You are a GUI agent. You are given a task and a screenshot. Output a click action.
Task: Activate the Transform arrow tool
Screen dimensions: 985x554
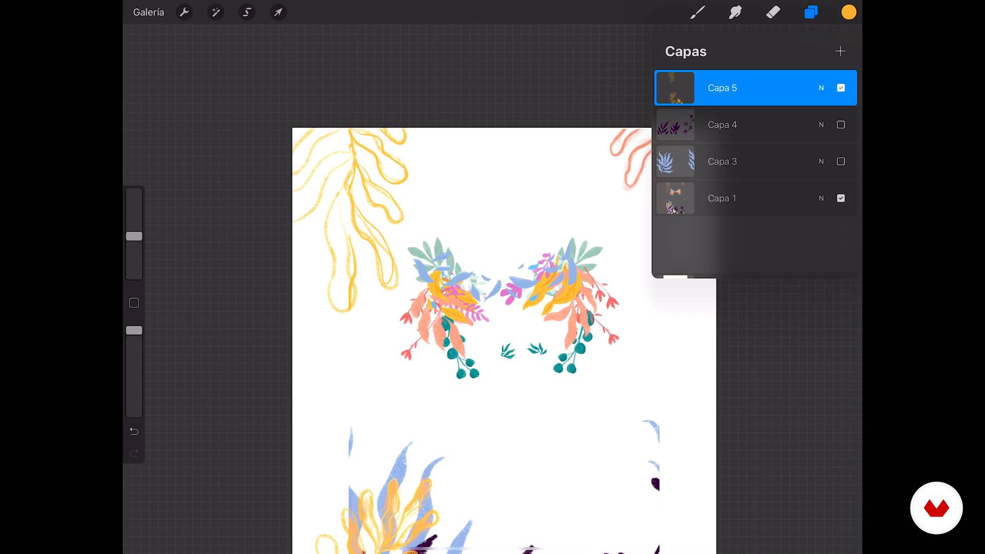point(278,12)
